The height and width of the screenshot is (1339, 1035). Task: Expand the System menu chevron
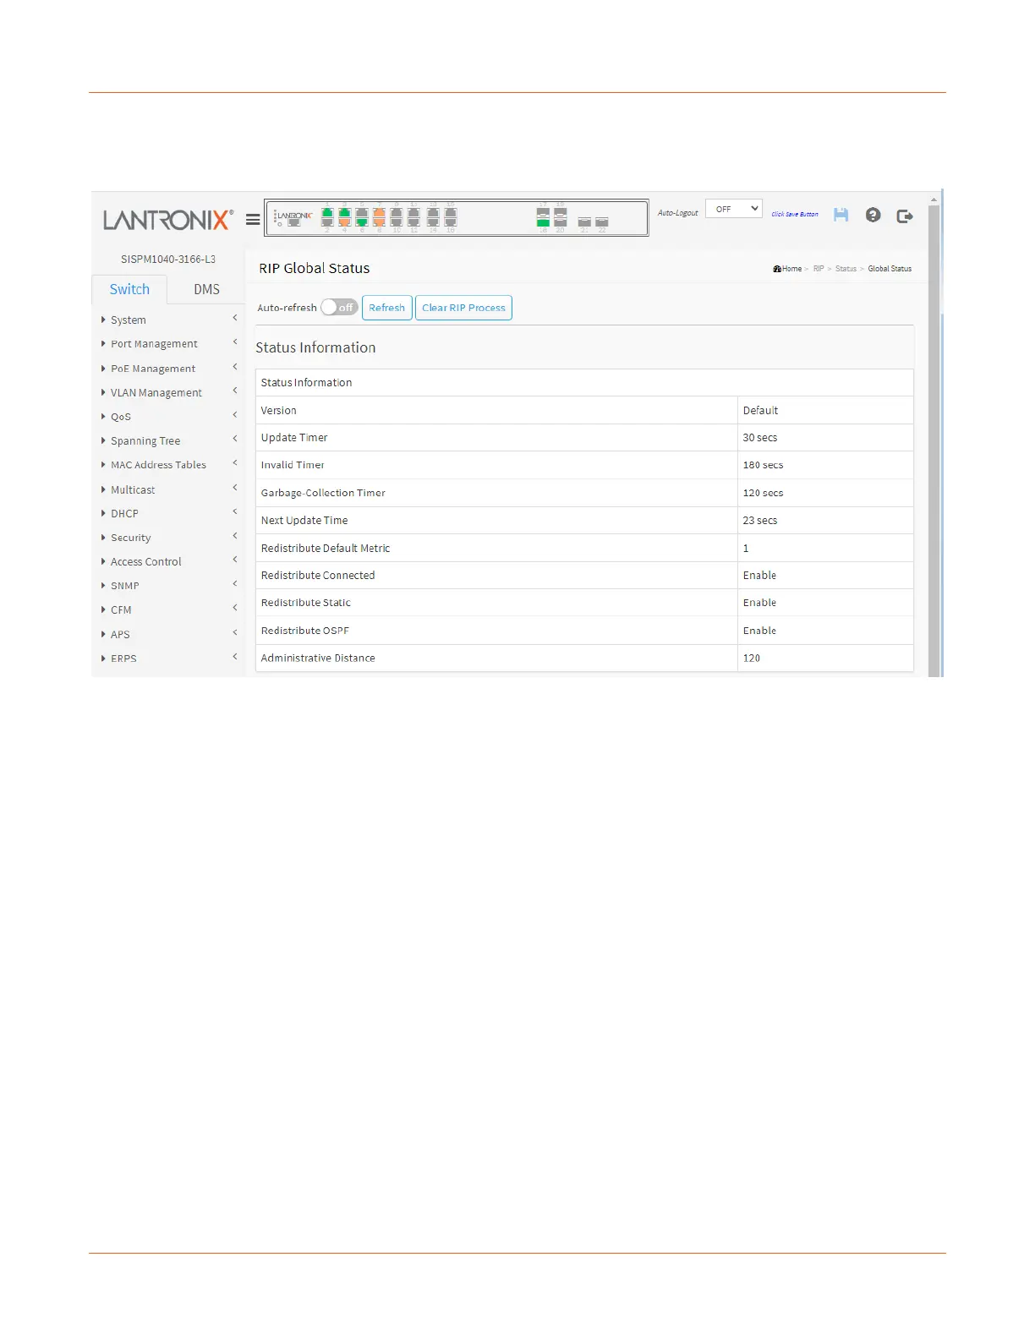coord(234,318)
